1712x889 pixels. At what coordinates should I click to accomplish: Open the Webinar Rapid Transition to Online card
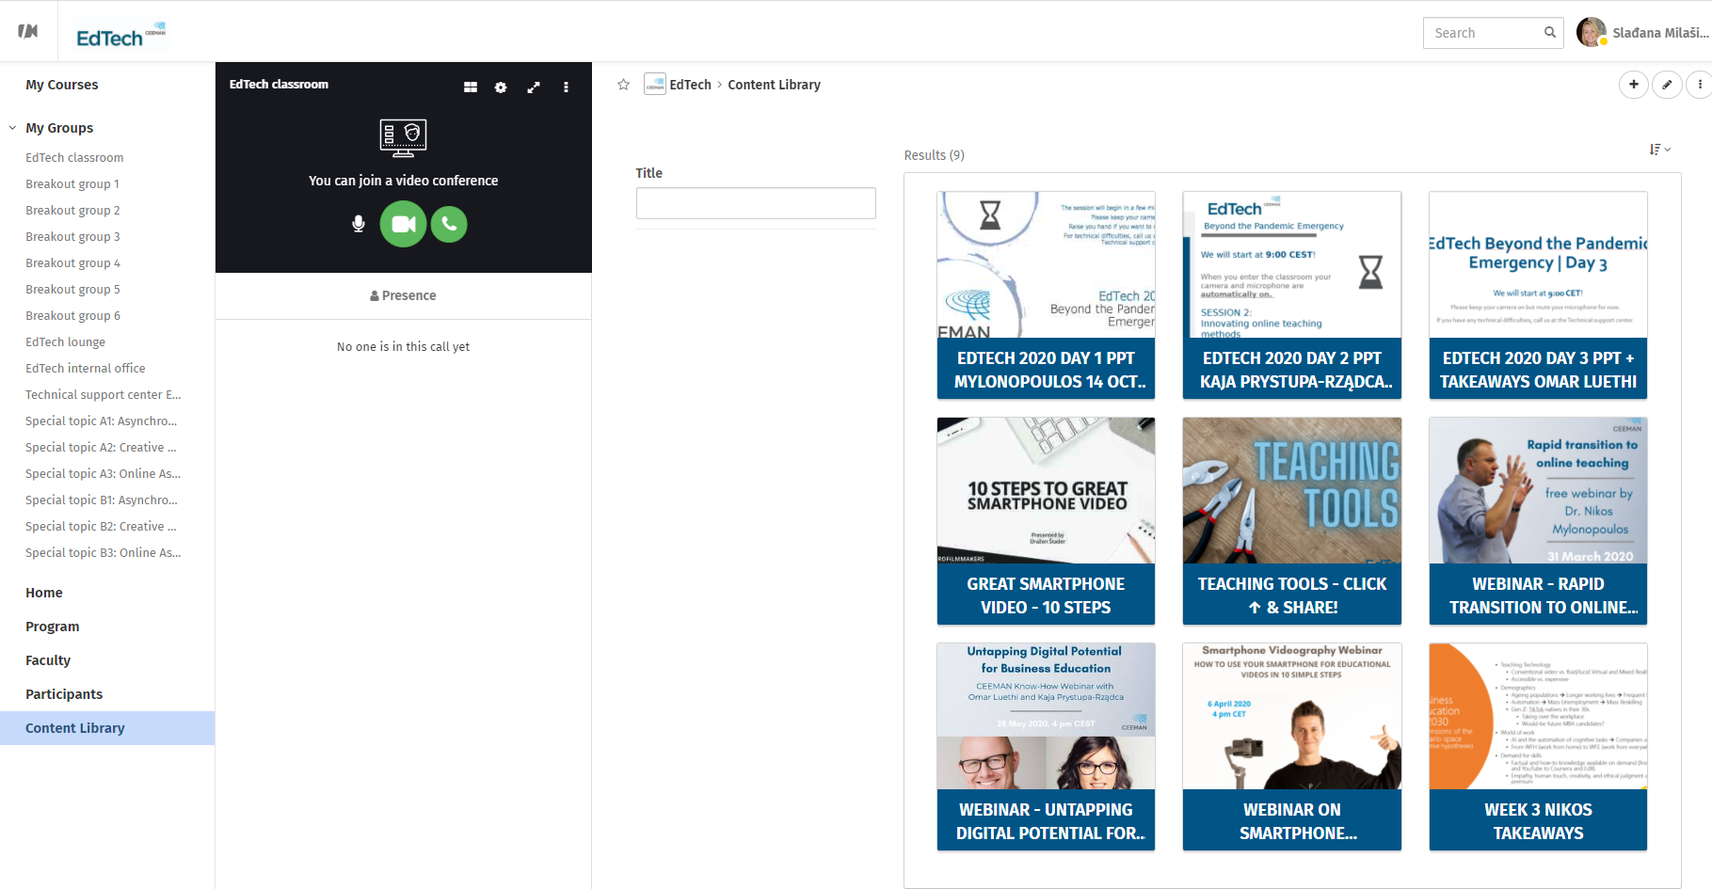(x=1538, y=521)
